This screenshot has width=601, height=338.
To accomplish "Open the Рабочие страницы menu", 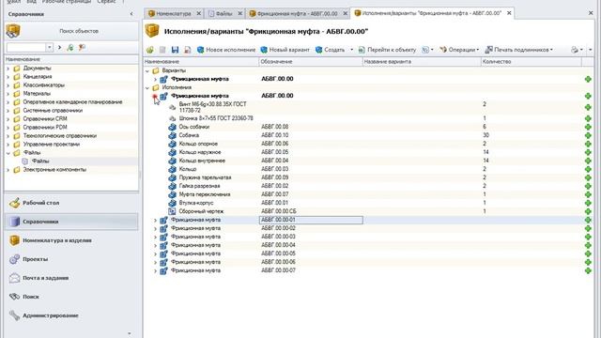I will (x=67, y=2).
